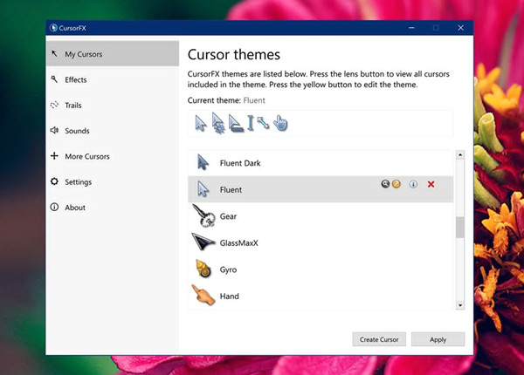
Task: Close the CursorFX window
Action: (x=460, y=28)
